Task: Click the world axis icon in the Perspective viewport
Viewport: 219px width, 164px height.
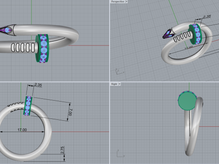Action: pyautogui.click(x=120, y=72)
